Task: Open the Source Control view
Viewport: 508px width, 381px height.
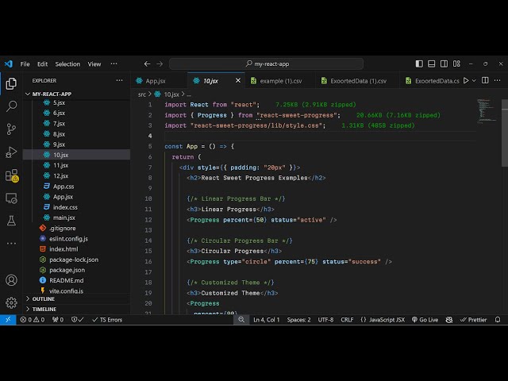Action: 11,129
